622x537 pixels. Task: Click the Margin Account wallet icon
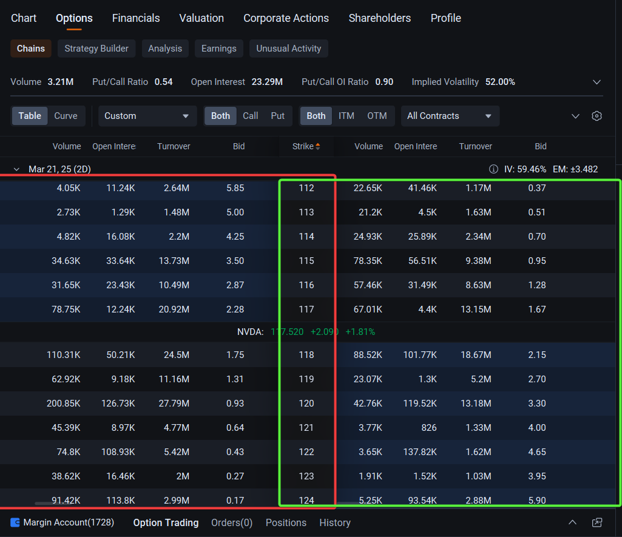15,522
